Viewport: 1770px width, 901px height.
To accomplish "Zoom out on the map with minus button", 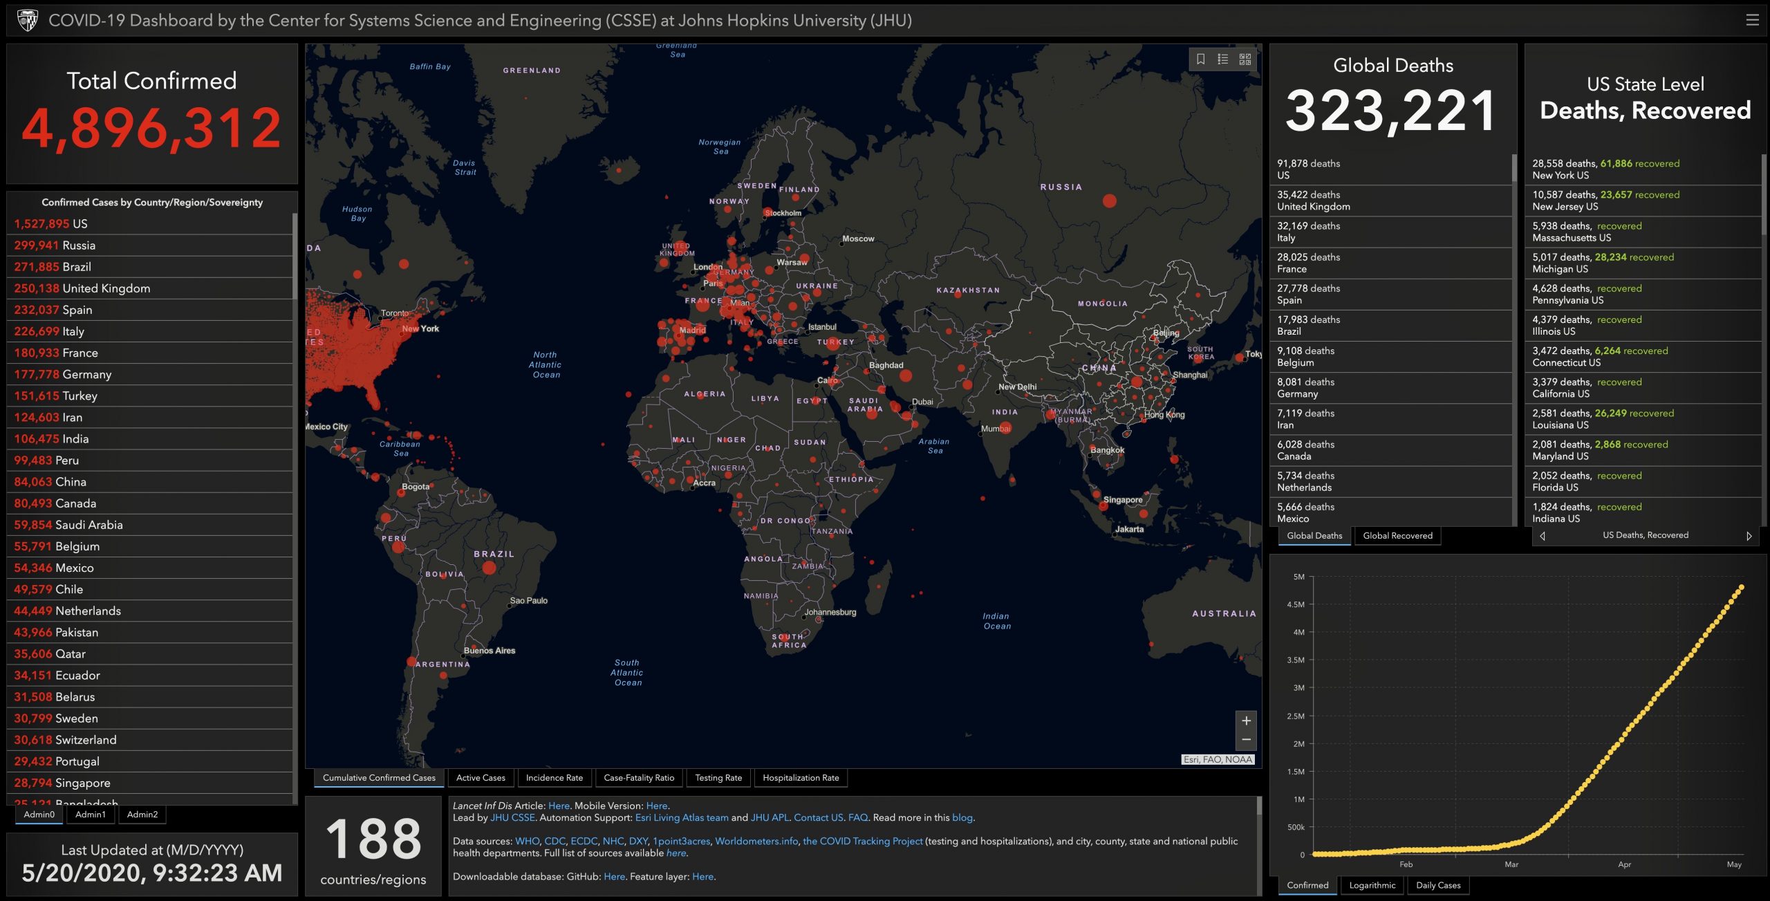I will click(1246, 740).
